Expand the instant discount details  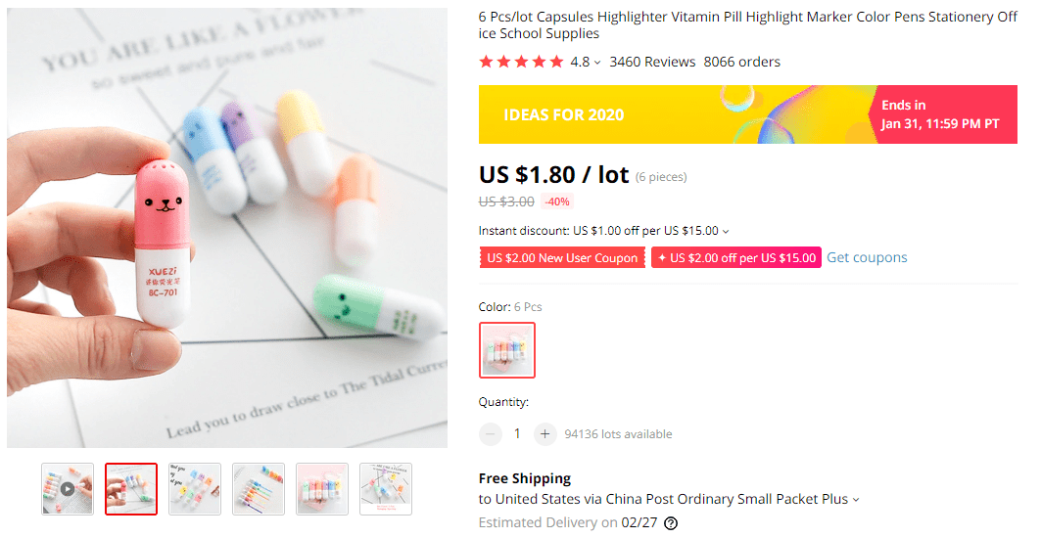(726, 232)
